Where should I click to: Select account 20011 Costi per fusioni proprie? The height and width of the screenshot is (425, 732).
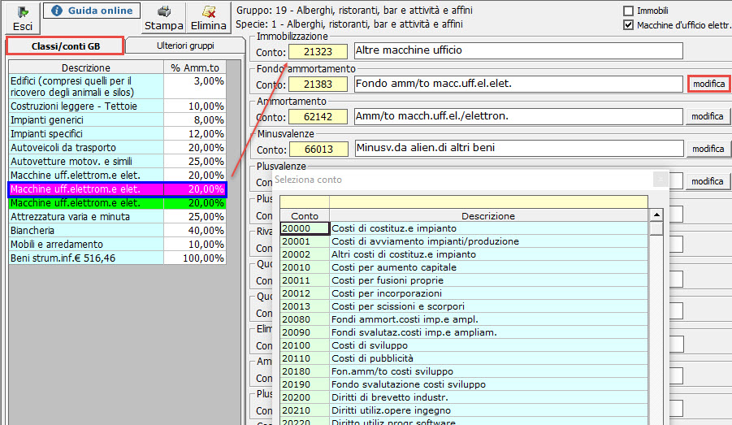(464, 280)
